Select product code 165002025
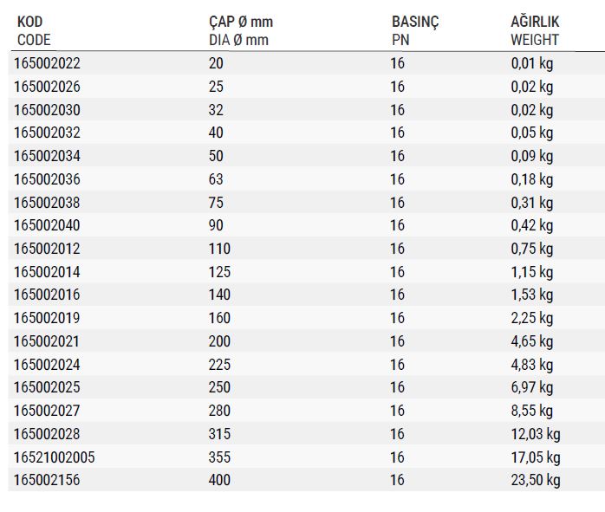Screen dimensions: 605x512 [47, 387]
